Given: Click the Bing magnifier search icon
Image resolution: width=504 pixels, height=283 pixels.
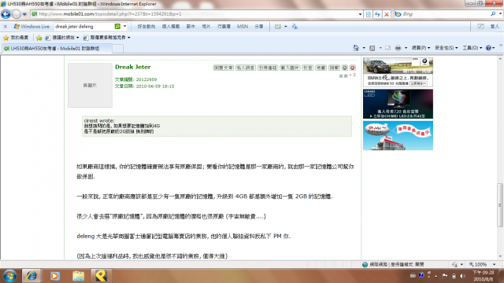Looking at the screenshot, I should coord(493,14).
